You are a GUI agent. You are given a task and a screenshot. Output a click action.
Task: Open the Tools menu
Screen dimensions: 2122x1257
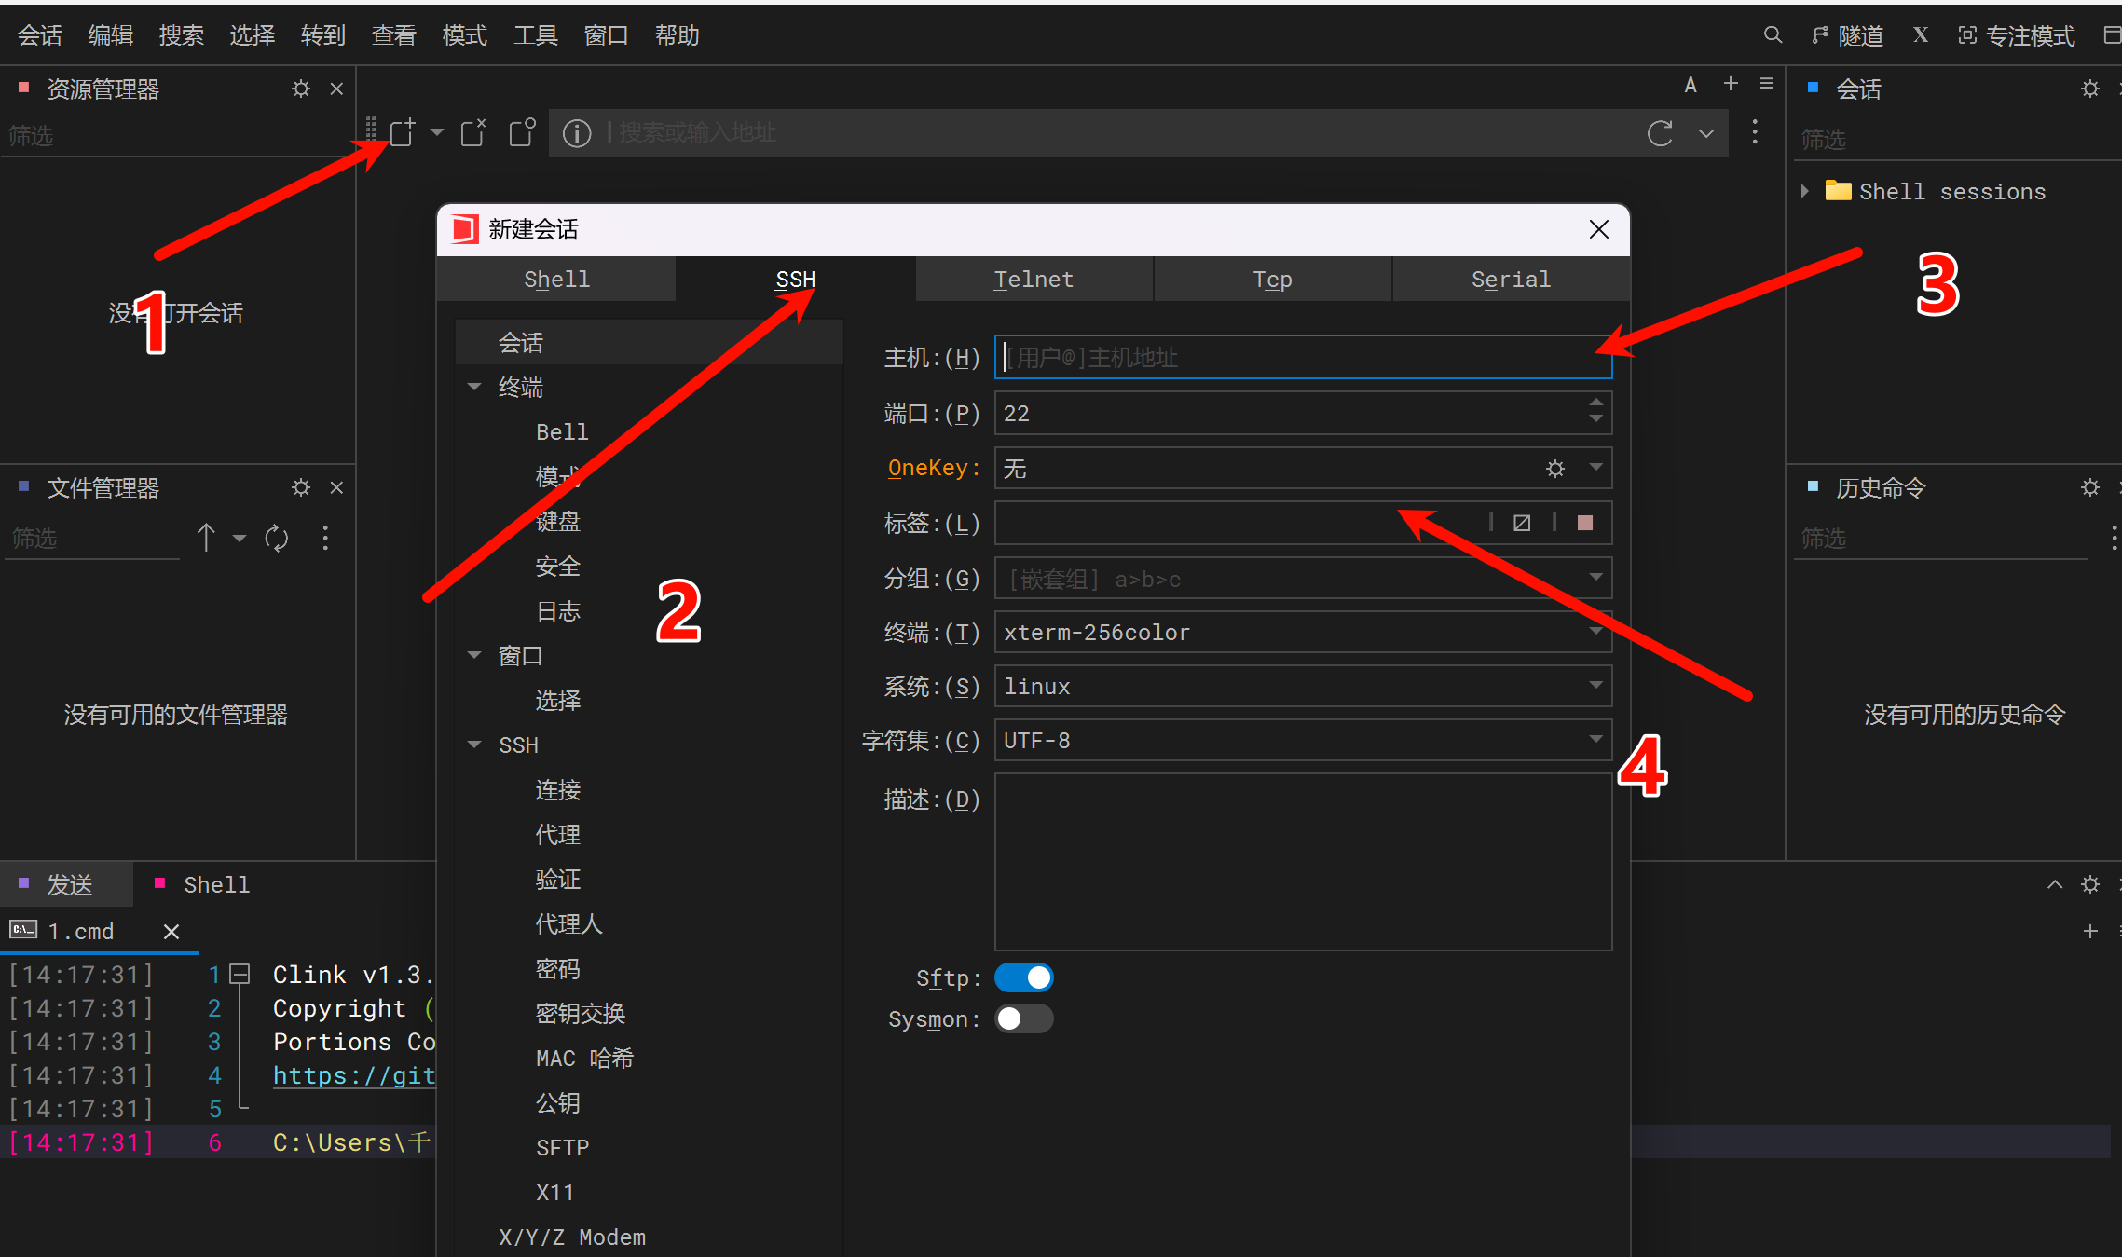click(x=535, y=35)
